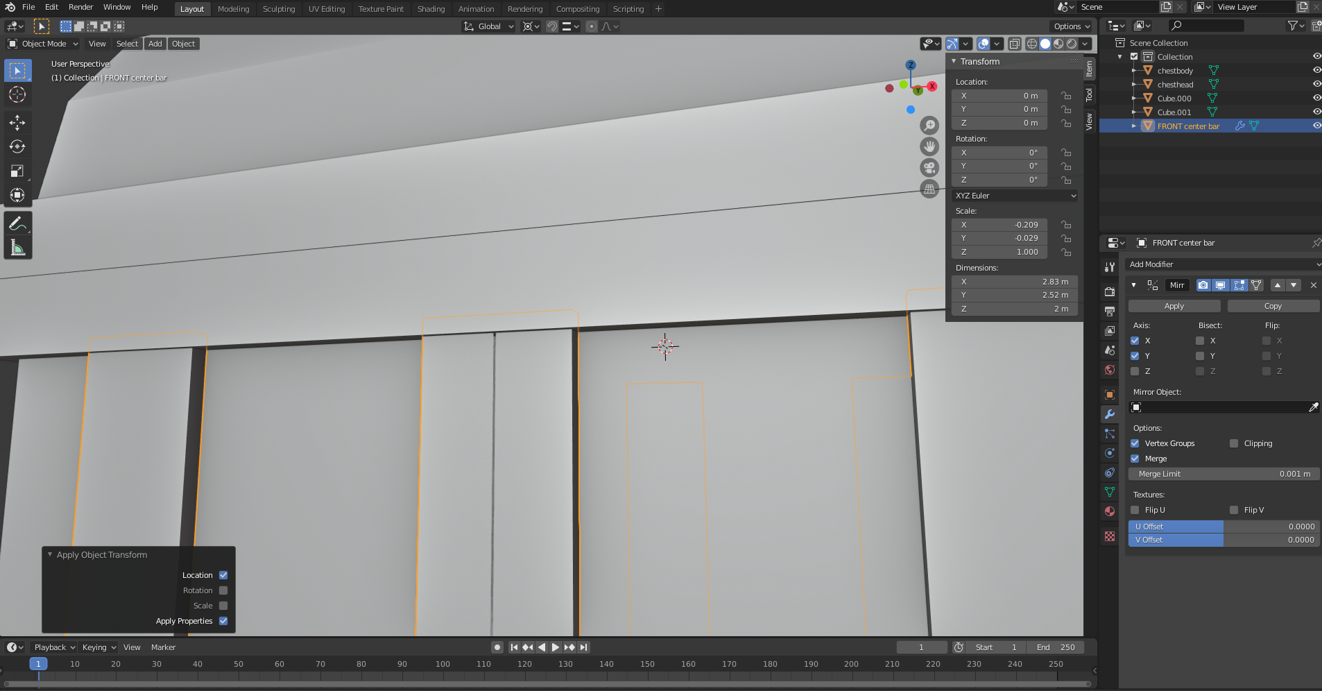This screenshot has height=691, width=1322.
Task: Open the viewport Object menu
Action: 184,44
